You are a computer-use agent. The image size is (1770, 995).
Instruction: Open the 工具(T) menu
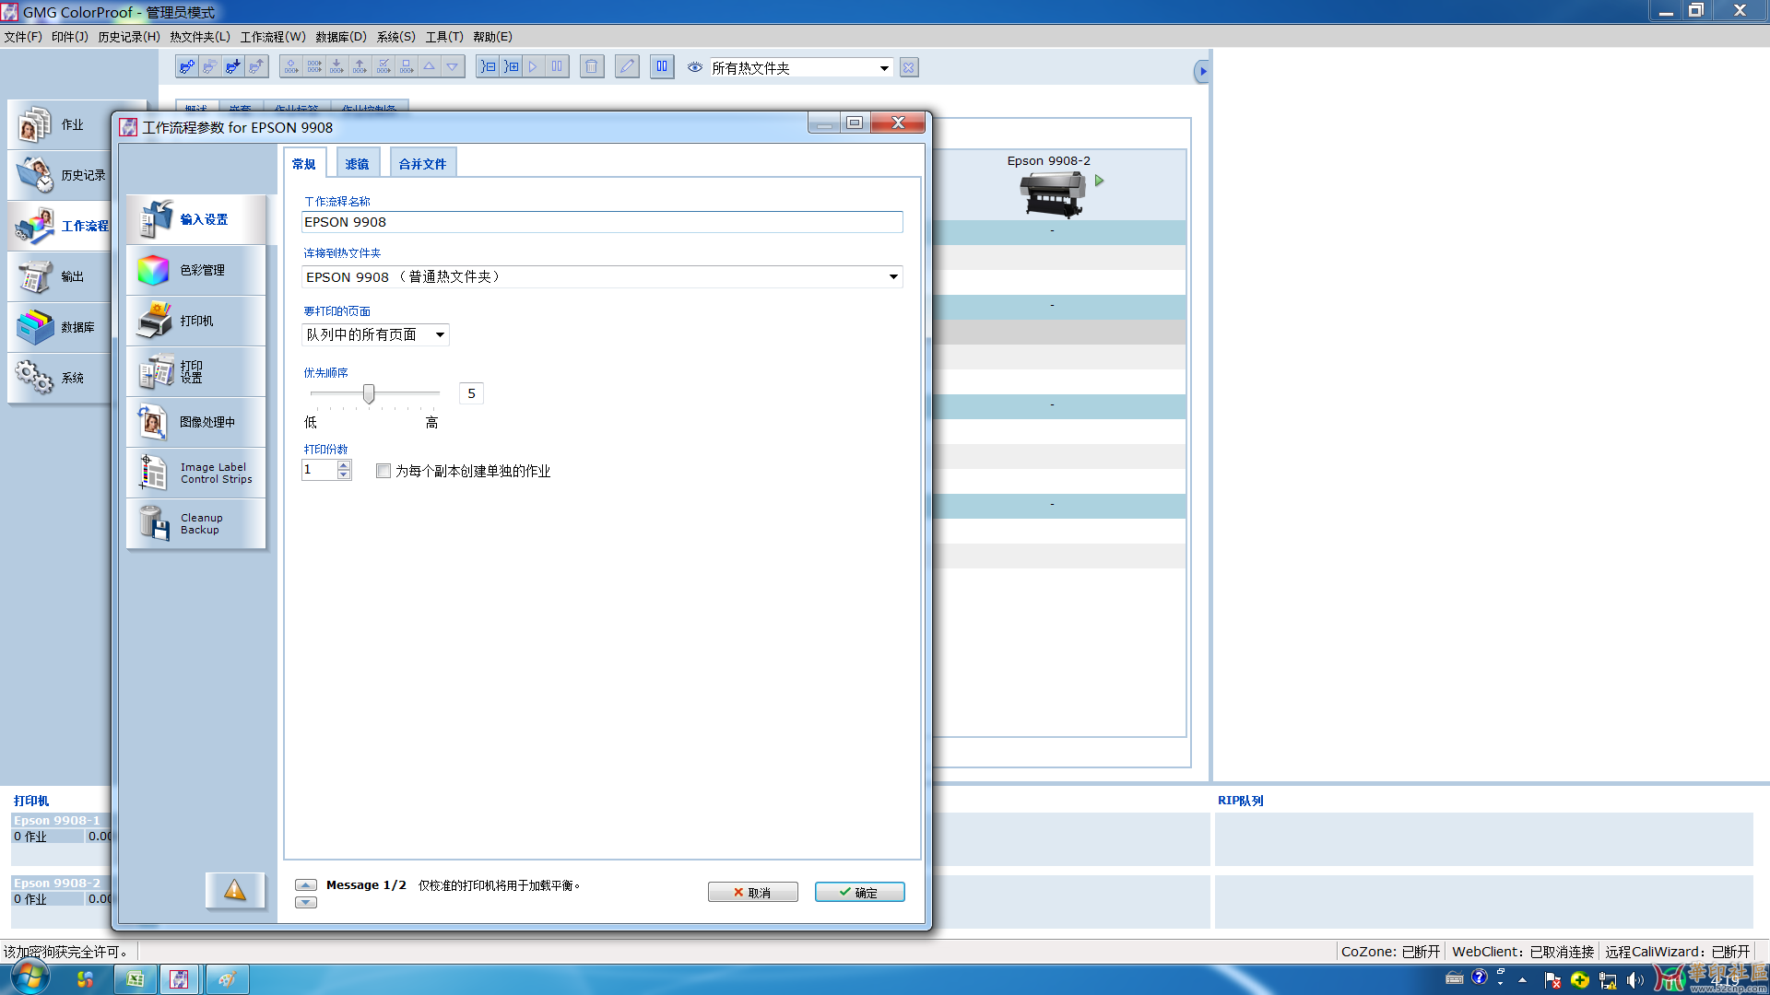(x=444, y=37)
